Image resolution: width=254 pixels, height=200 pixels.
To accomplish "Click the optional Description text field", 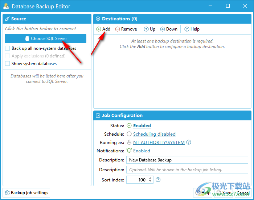I will (x=187, y=170).
